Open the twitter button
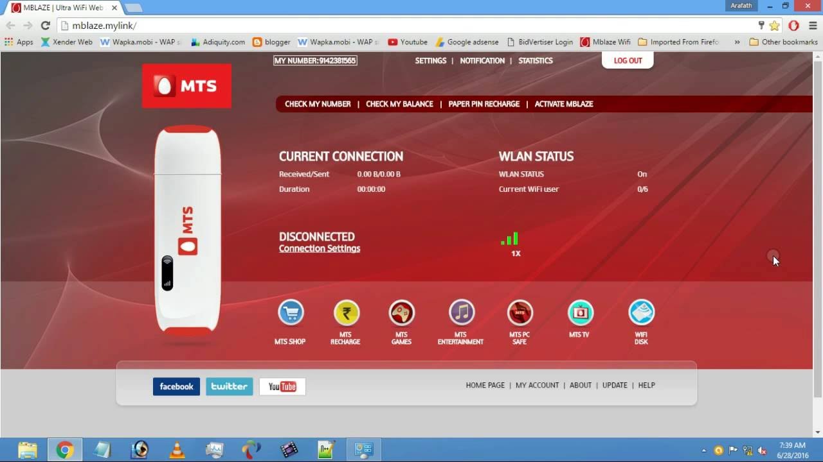823x462 pixels. pyautogui.click(x=230, y=386)
